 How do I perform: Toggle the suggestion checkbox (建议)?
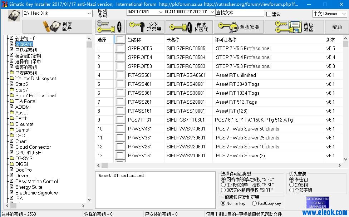tap(269, 14)
